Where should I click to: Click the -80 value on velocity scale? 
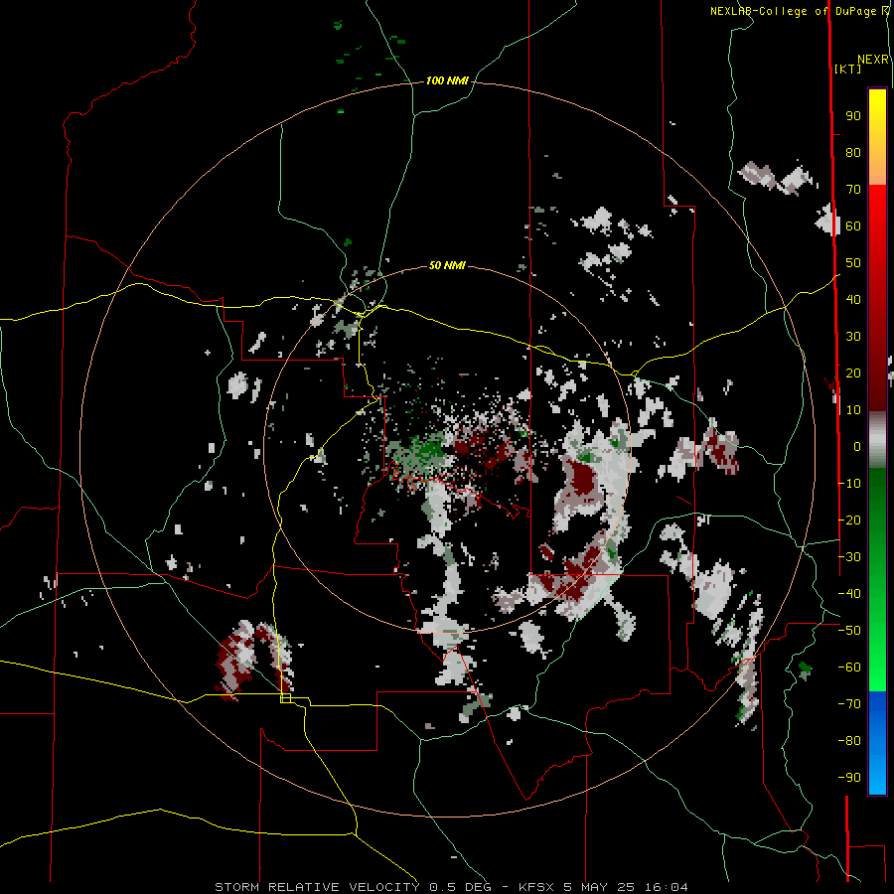849,741
